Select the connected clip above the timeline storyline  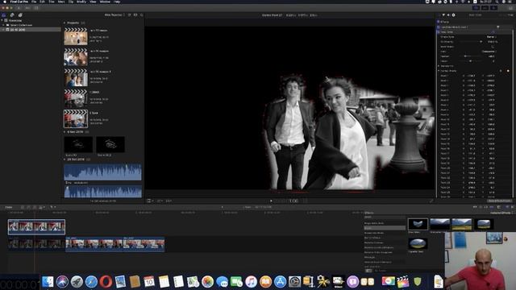[36, 227]
